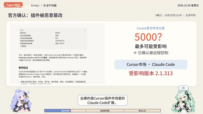Click the 官方确认:插件被恶意篡改 headline
This screenshot has width=203, height=114.
[x=35, y=16]
